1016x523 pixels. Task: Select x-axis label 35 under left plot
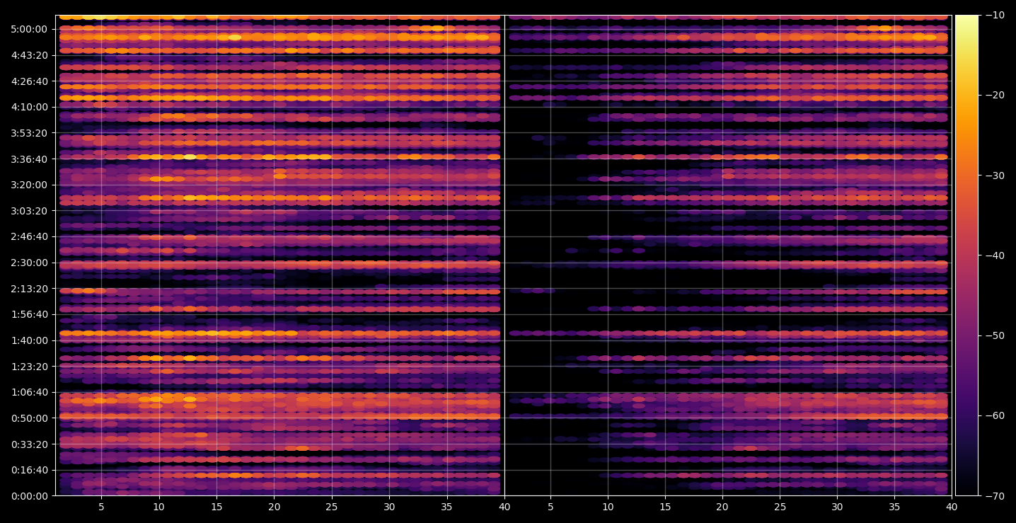(447, 507)
